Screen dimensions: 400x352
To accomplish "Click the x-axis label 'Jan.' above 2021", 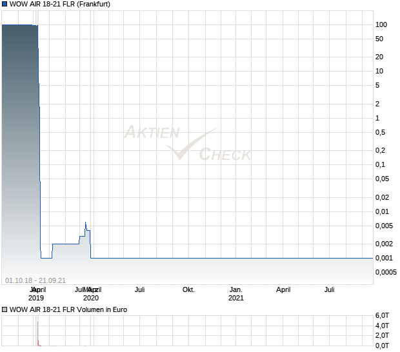I will (236, 290).
